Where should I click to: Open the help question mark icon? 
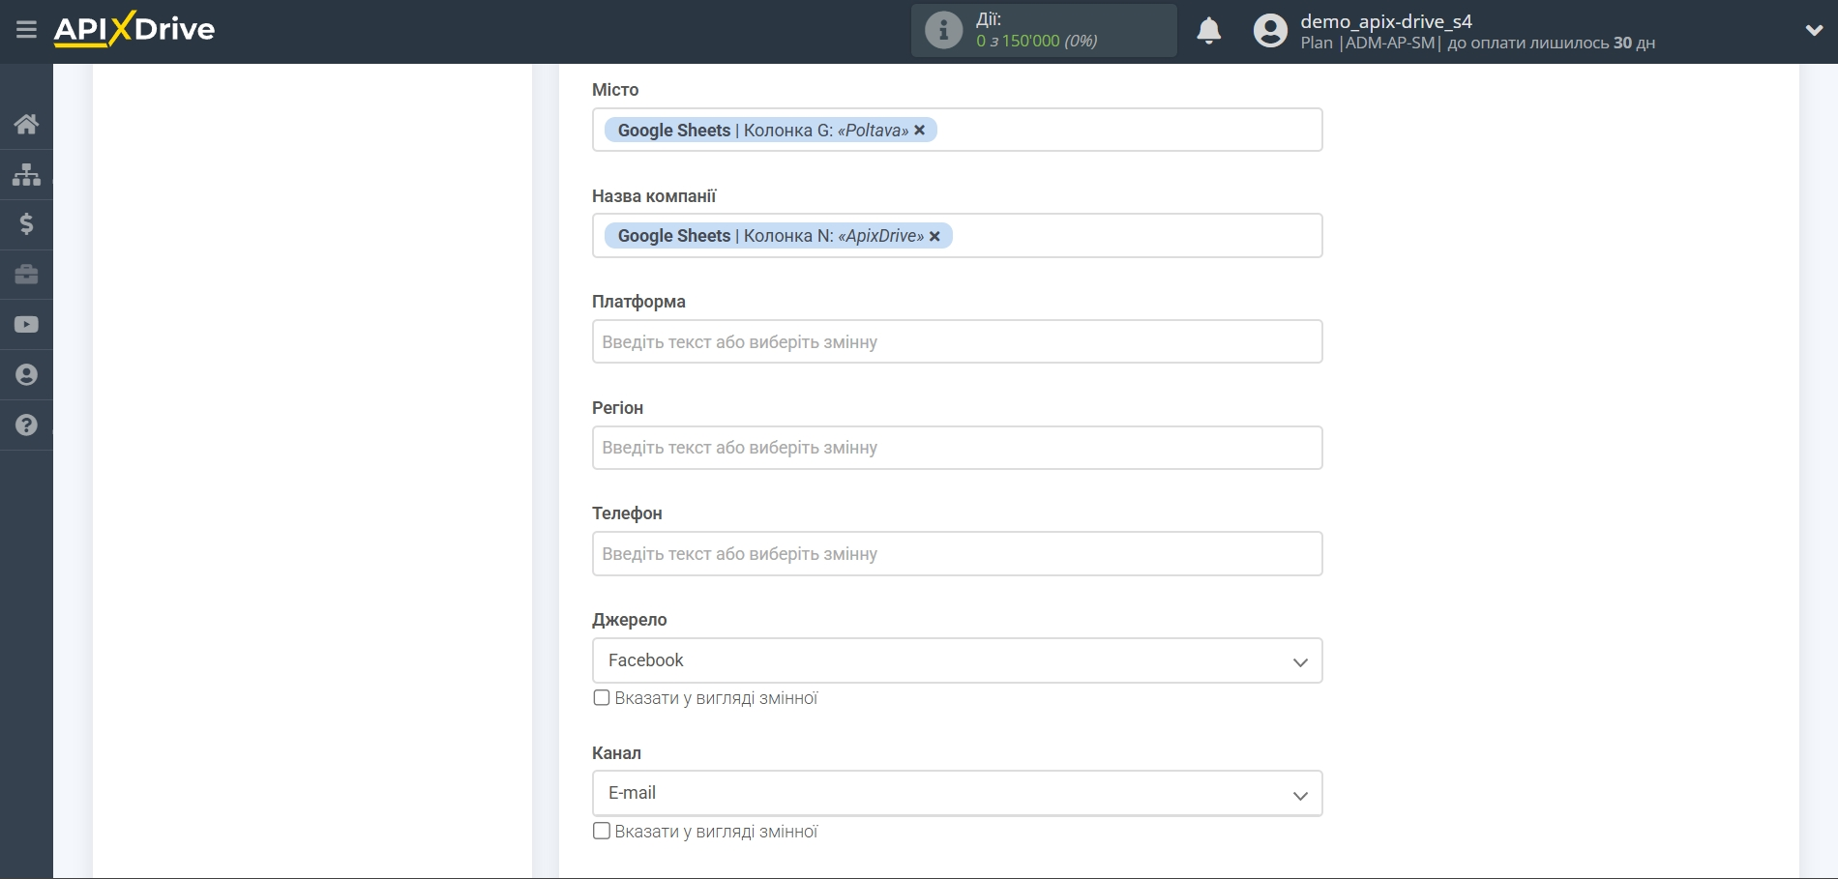[x=26, y=425]
